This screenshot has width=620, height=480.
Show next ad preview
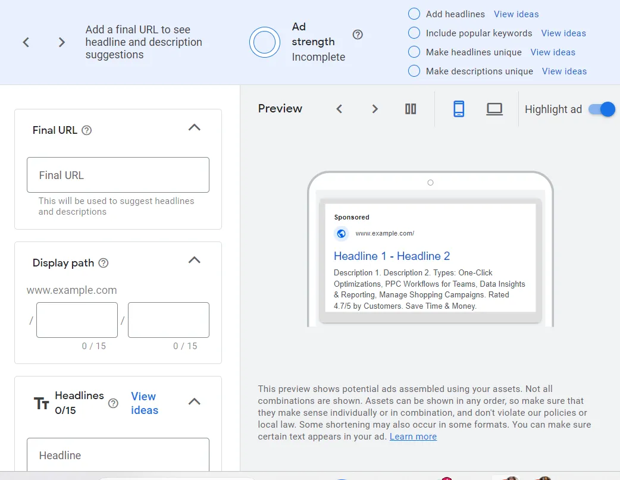375,109
